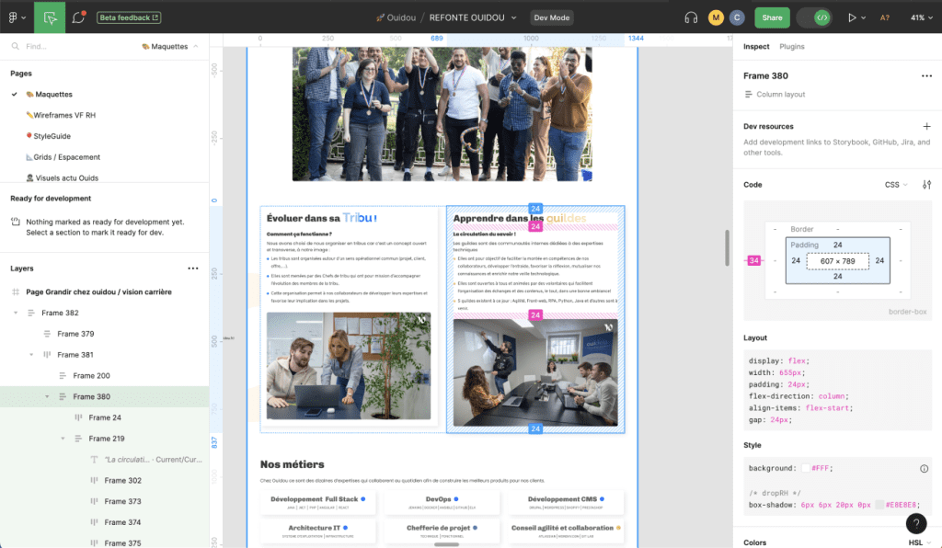Click the #FFF background color swatch

[806, 468]
